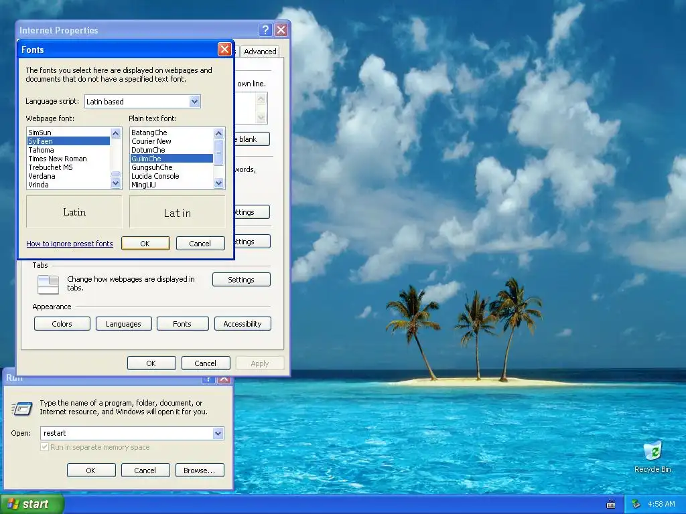Select Lucida Console plain text font
Image resolution: width=686 pixels, height=514 pixels.
pos(171,176)
